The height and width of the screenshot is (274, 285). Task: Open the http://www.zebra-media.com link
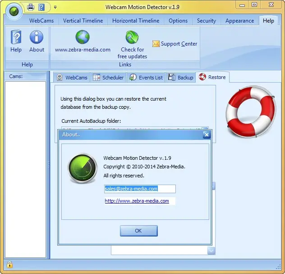click(137, 201)
